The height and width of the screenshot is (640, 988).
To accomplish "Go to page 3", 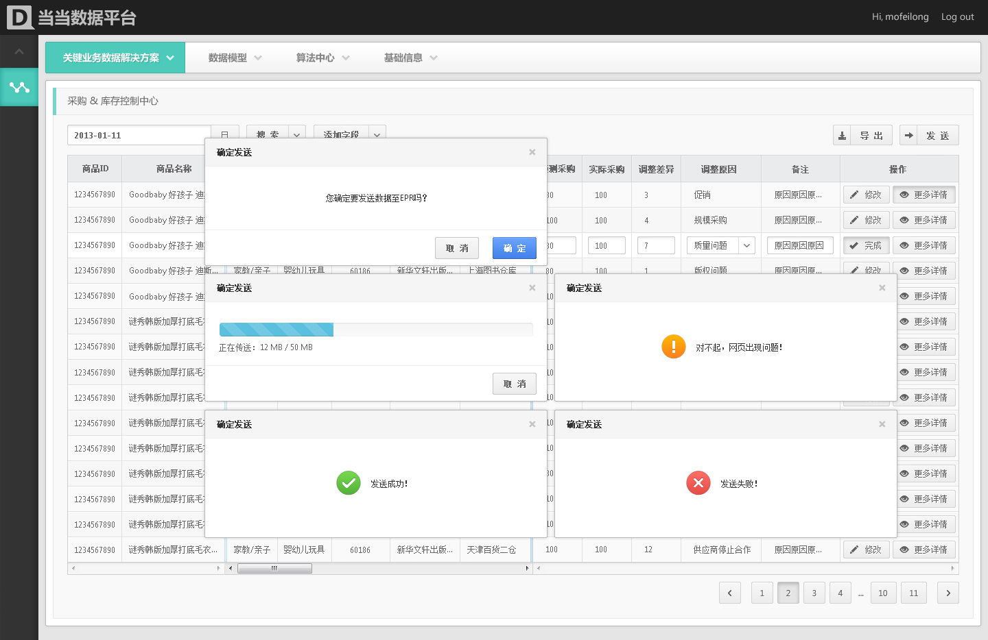I will 814,593.
